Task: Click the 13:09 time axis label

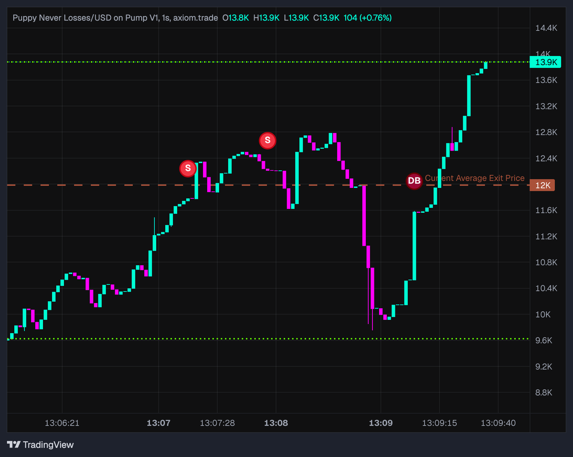Action: click(x=381, y=423)
